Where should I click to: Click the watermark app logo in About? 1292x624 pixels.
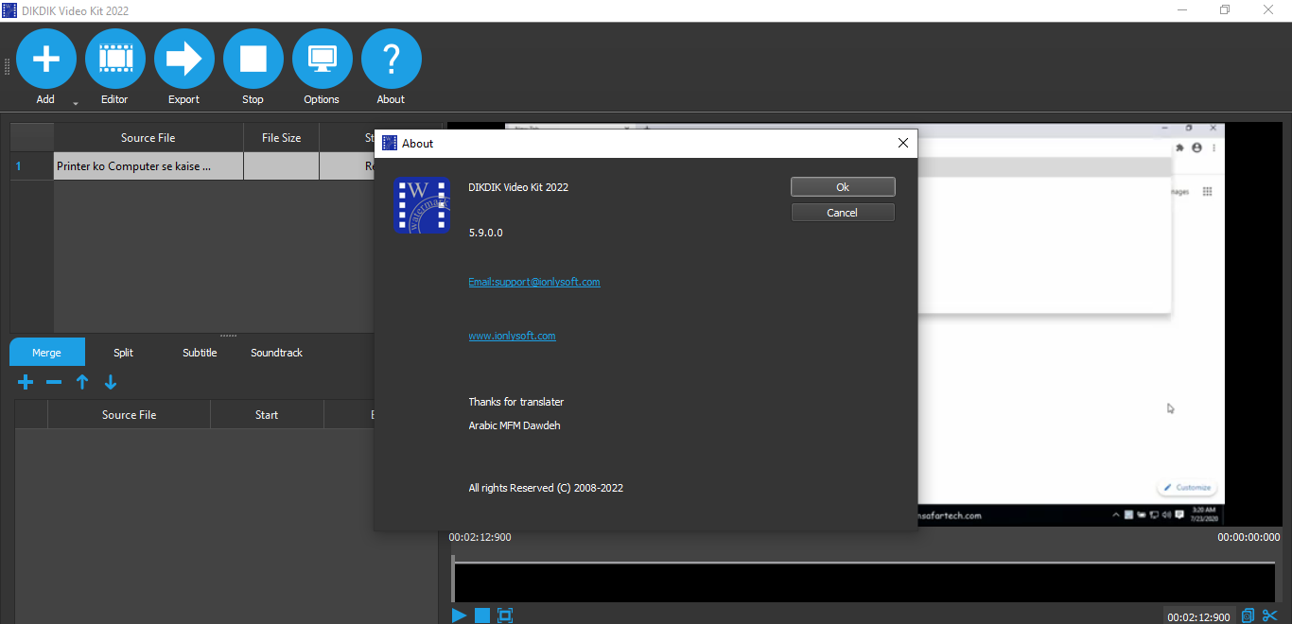(x=422, y=204)
